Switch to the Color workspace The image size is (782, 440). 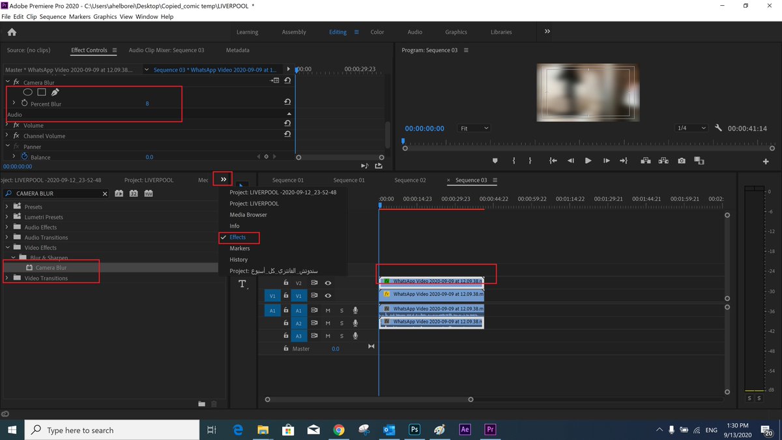coord(377,32)
